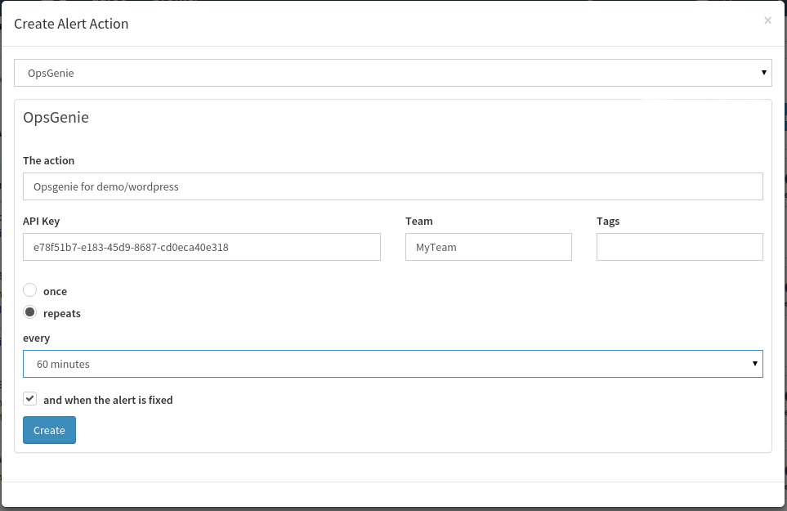Open the 60 minutes interval dropdown
This screenshot has height=511, width=787.
point(392,364)
